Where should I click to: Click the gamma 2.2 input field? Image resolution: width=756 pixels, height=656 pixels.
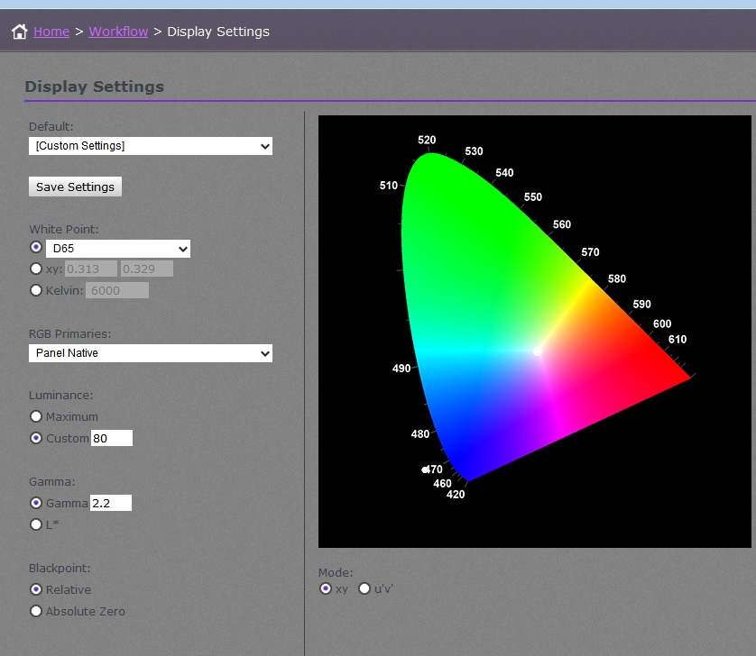pos(111,503)
